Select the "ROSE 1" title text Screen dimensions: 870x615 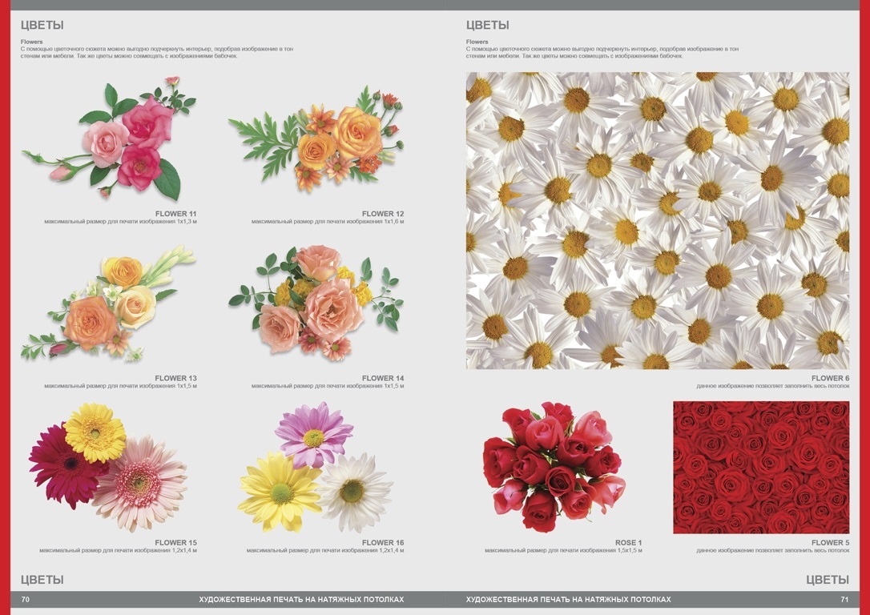(628, 543)
